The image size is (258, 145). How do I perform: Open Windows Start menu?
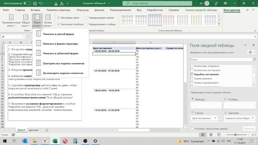coord(4,141)
